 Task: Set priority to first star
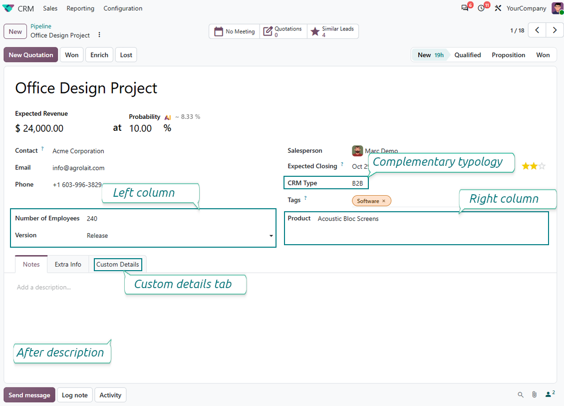[x=526, y=166]
